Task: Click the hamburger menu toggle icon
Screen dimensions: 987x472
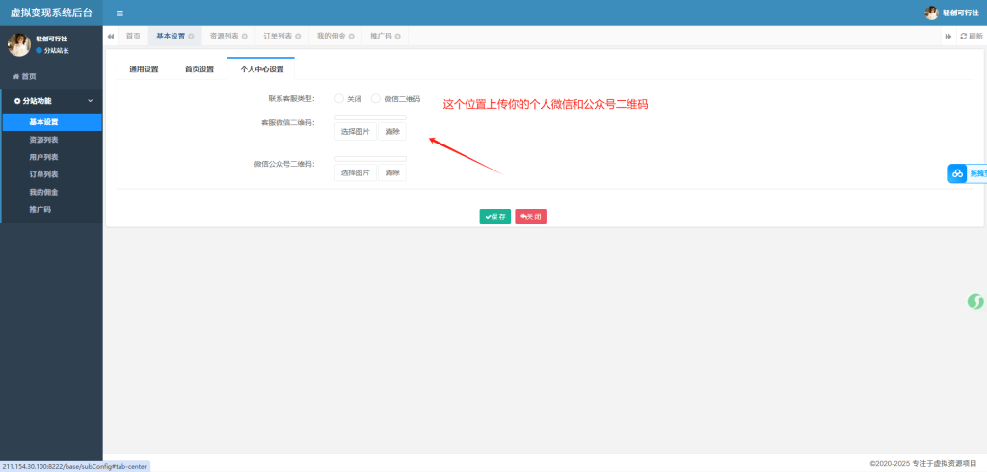Action: [x=120, y=13]
